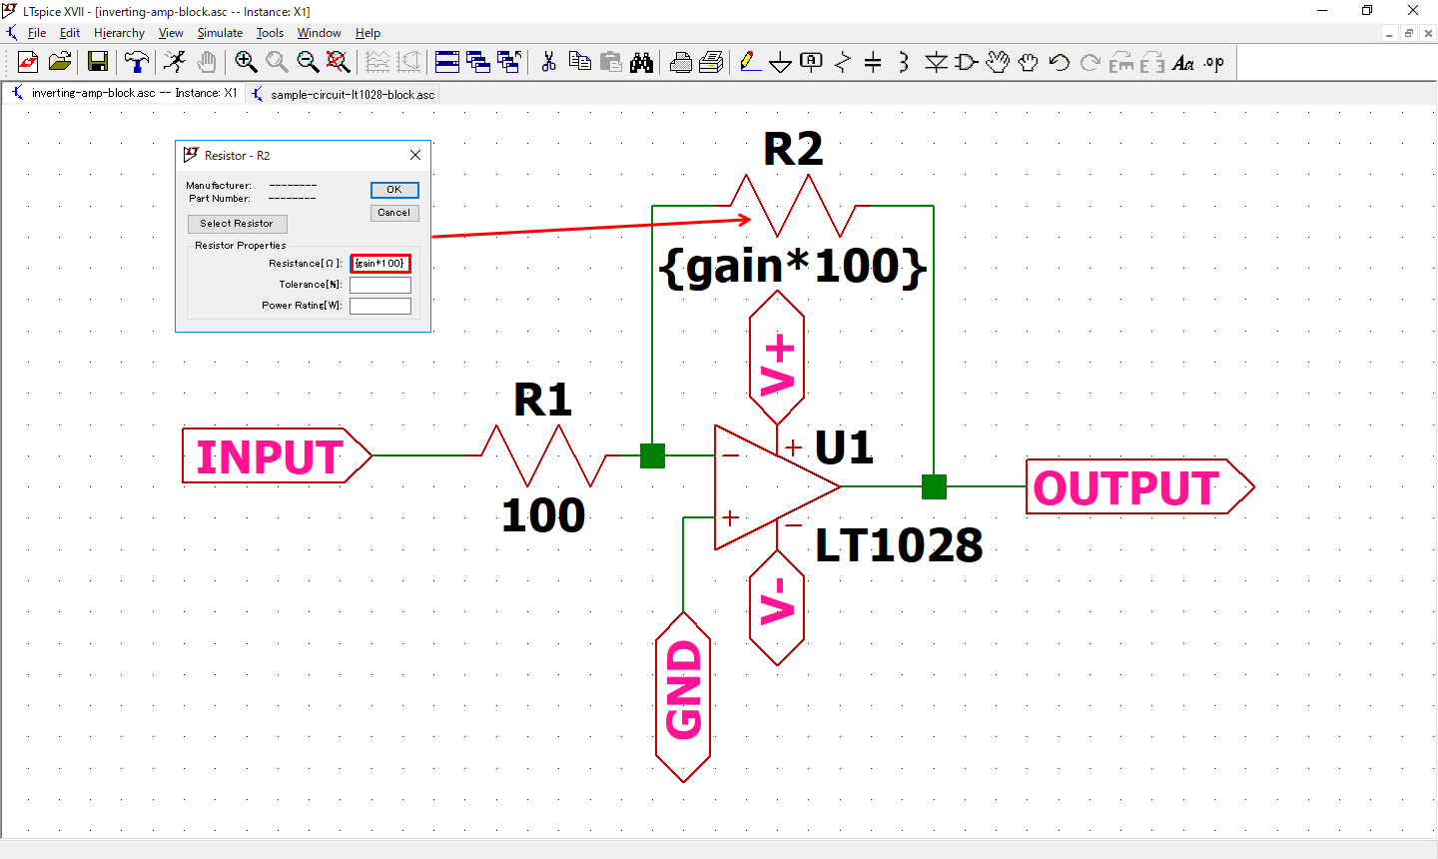Click the Redo arrow icon

coord(1089,62)
